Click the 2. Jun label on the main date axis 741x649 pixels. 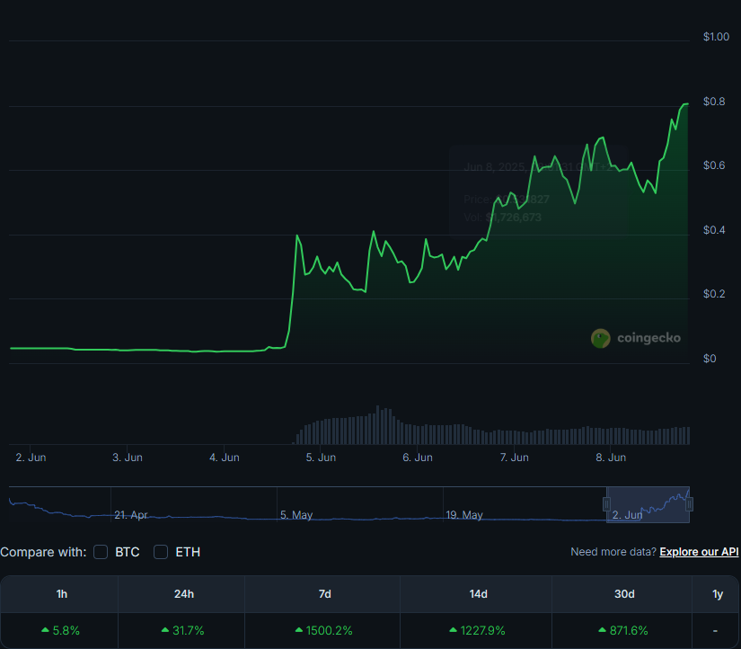point(31,458)
